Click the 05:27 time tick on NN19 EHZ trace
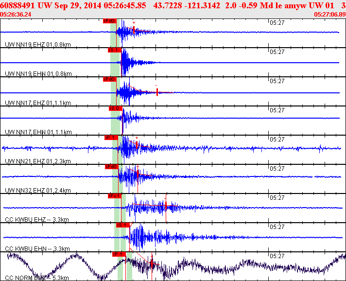Screen dimensions: 346x281 (x=277, y=23)
